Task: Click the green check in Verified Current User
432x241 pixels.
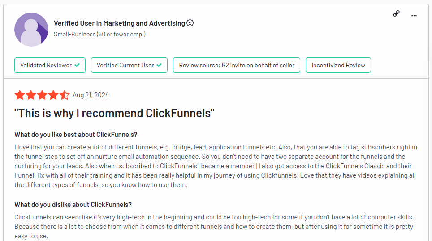Action: coord(159,65)
